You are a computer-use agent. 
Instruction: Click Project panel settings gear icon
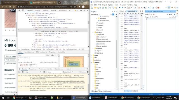coord(116,14)
